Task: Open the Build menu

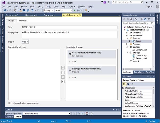Action: click(x=32, y=6)
